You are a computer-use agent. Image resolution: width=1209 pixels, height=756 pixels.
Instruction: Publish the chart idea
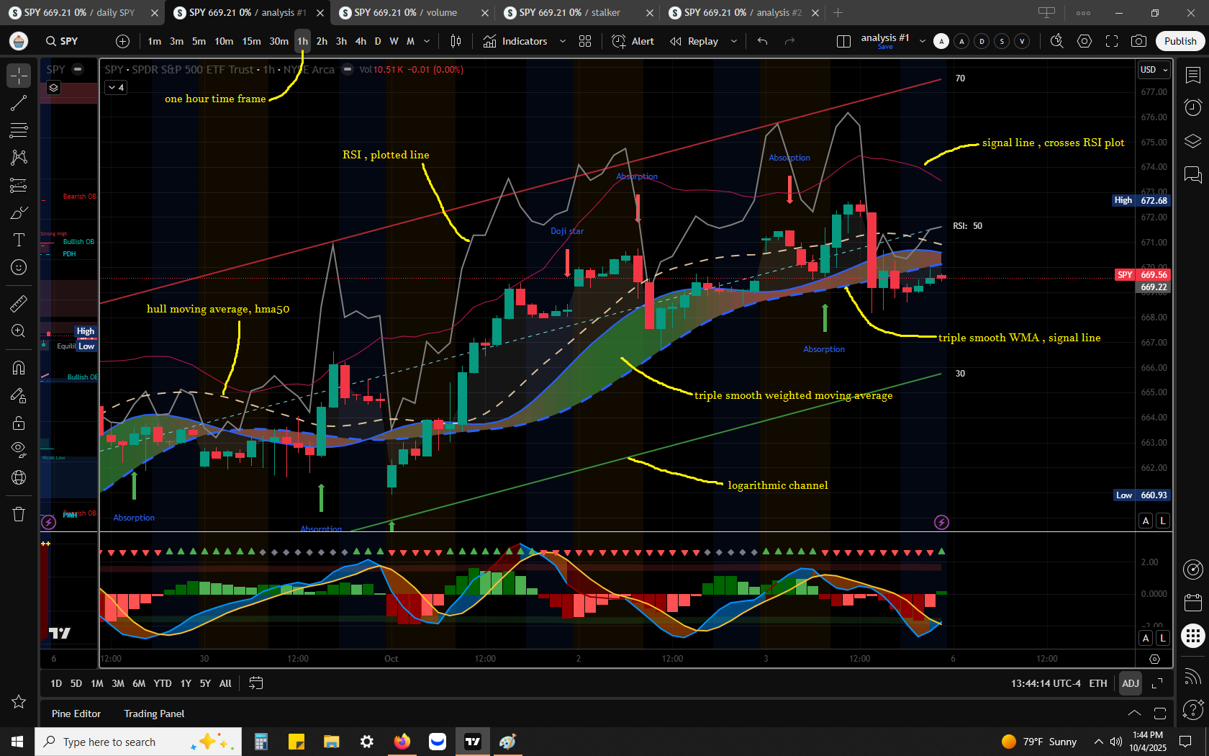[1180, 41]
